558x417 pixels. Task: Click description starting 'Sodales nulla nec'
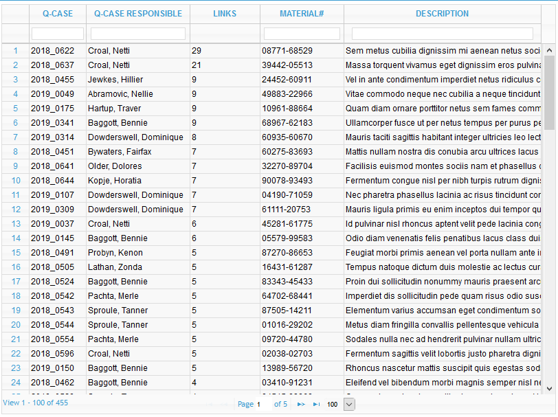[x=443, y=339]
